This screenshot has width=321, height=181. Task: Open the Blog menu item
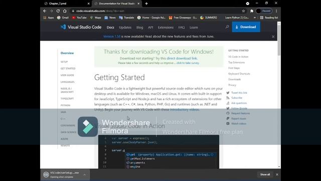[x=139, y=27]
